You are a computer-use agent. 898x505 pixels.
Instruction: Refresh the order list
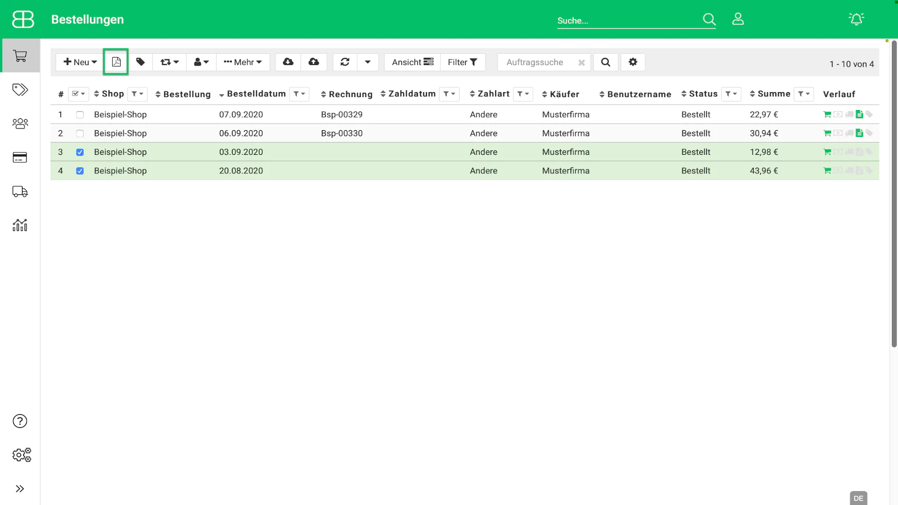[x=345, y=62]
